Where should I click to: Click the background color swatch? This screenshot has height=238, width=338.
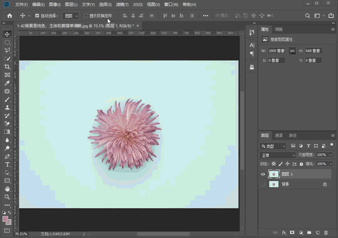pos(9,223)
